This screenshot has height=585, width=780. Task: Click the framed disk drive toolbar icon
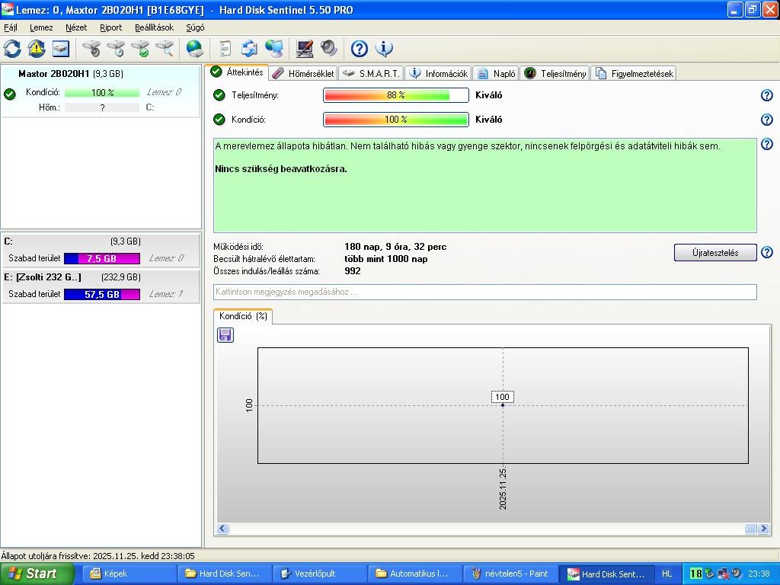coord(61,49)
